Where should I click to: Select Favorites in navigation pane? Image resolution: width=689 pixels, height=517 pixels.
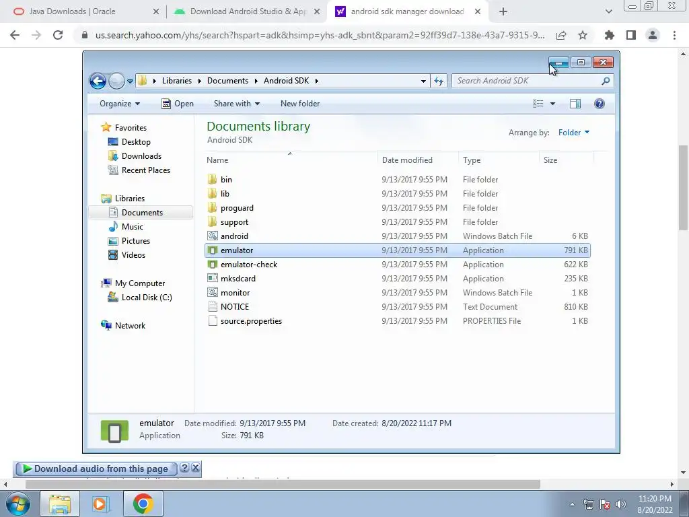[131, 127]
